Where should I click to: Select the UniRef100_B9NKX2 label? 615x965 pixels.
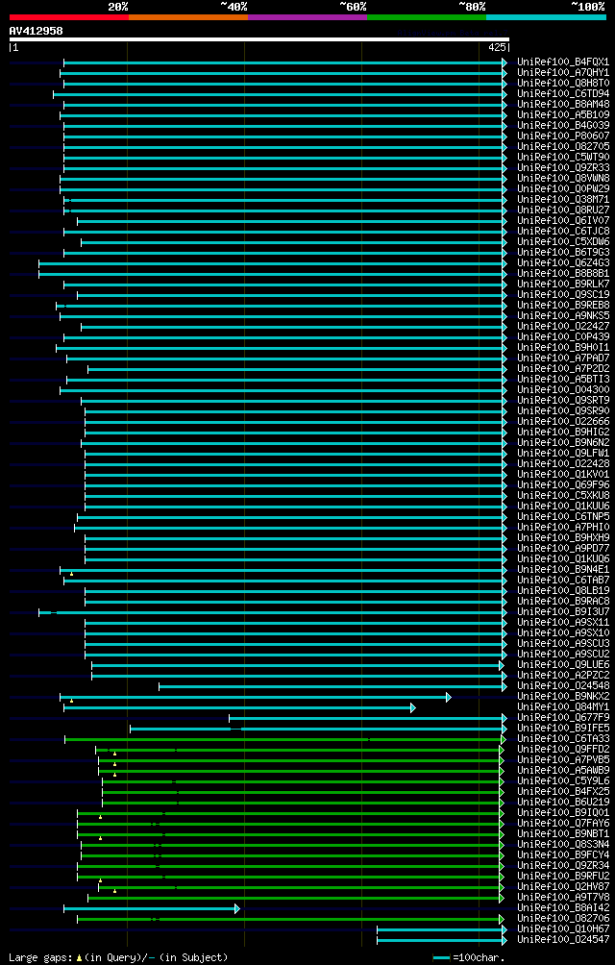coord(563,697)
